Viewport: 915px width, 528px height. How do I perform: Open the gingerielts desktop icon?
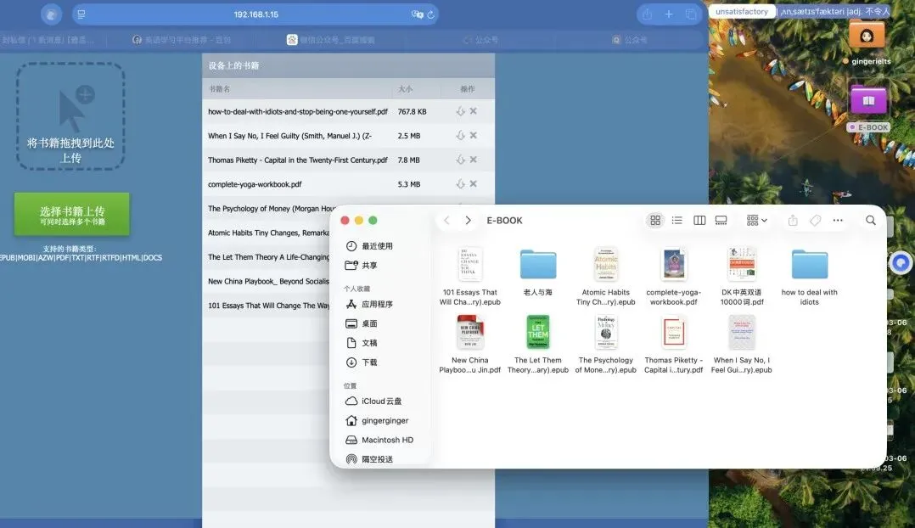(x=867, y=41)
